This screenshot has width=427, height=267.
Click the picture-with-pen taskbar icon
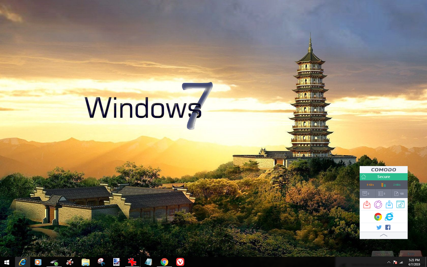point(117,262)
